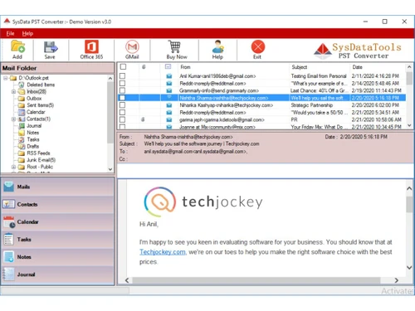Image resolution: width=415 pixels, height=311 pixels.
Task: Check the second Reddit email checkbox
Action: (x=122, y=112)
